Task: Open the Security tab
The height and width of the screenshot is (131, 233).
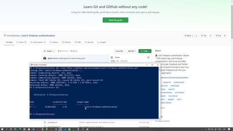Action: click(89, 42)
